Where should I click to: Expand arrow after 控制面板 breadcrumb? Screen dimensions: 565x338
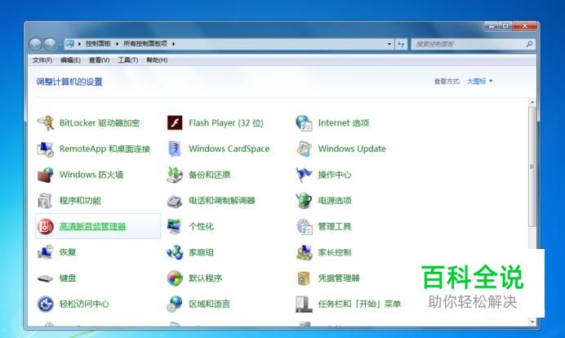click(x=117, y=44)
